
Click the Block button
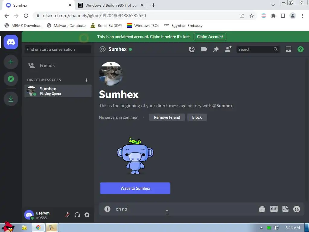point(197,118)
